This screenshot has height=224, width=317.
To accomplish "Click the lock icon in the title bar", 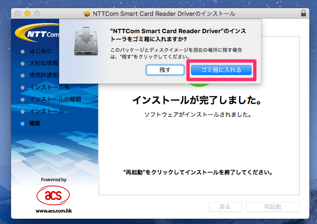I will [303, 13].
